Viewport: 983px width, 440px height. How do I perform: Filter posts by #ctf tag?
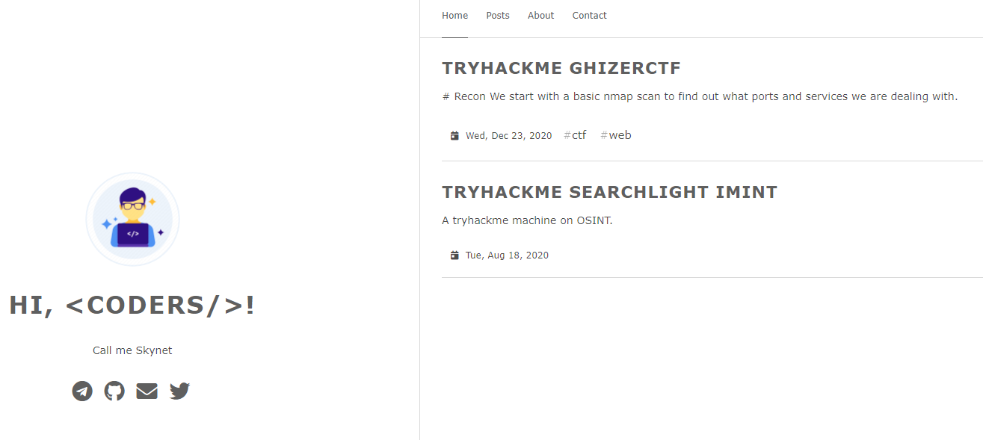pyautogui.click(x=575, y=135)
